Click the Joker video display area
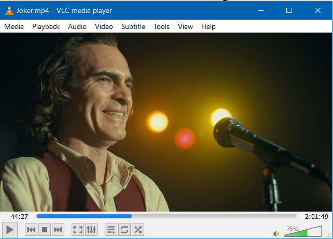Viewport: 333px width, 239px height. click(166, 122)
